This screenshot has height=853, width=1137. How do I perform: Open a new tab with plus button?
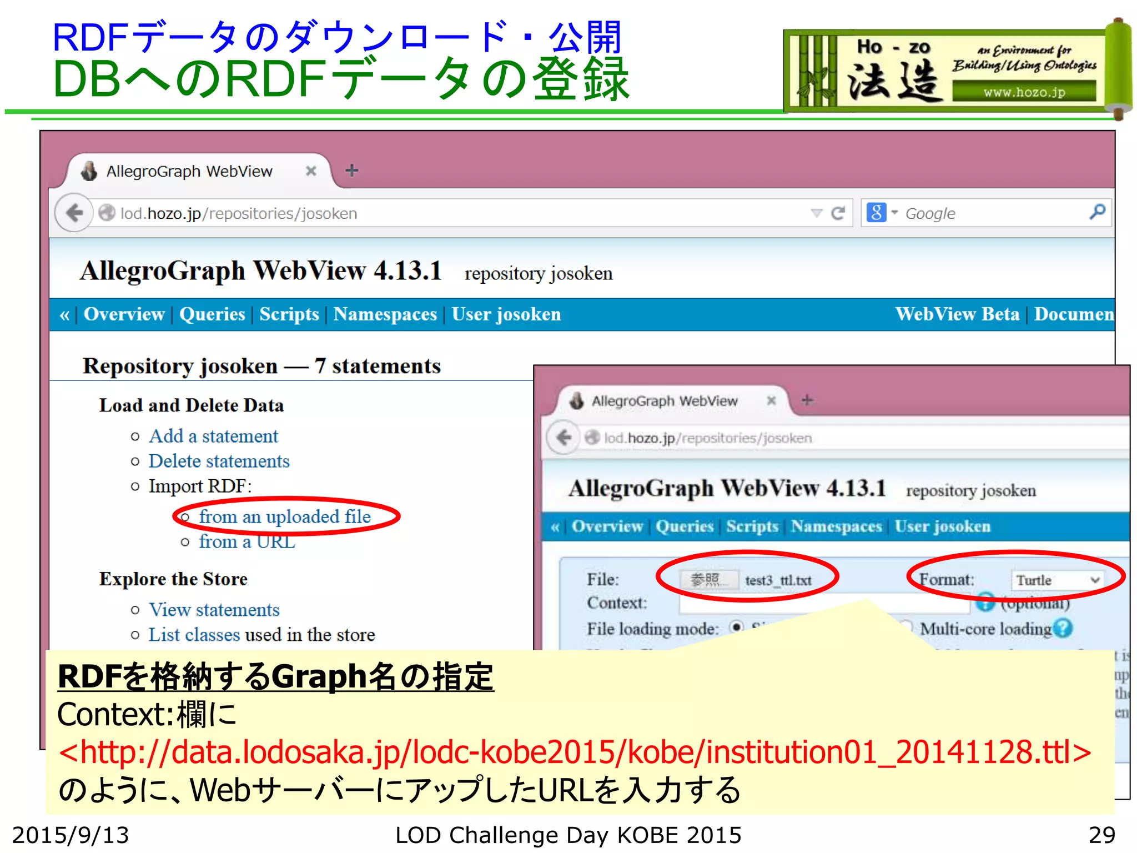pyautogui.click(x=352, y=170)
